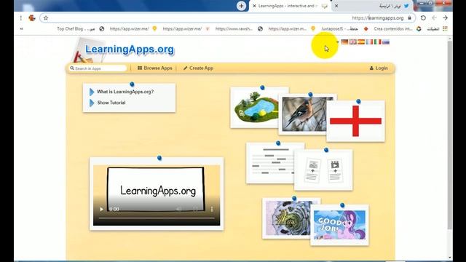Open the Good Job pony thumbnail

(x=340, y=225)
